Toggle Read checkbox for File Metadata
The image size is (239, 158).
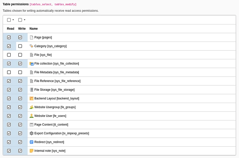9,72
